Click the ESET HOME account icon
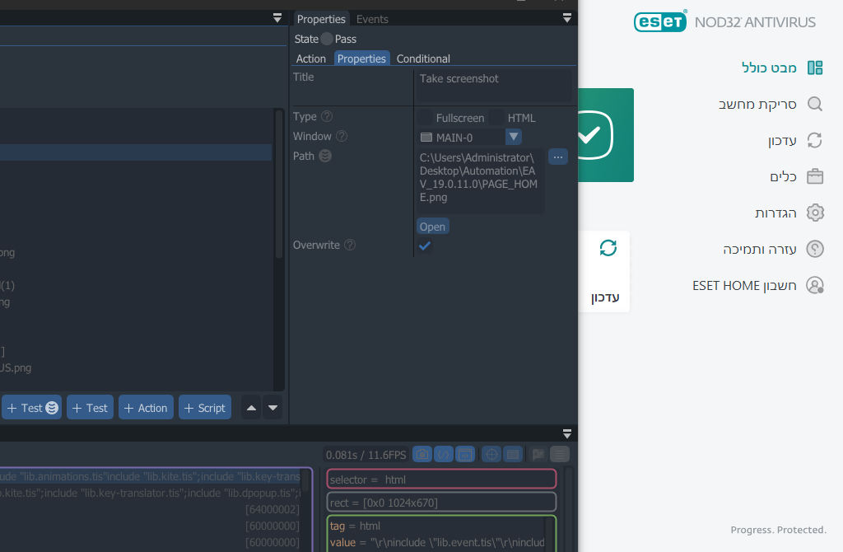843x552 pixels. tap(814, 285)
